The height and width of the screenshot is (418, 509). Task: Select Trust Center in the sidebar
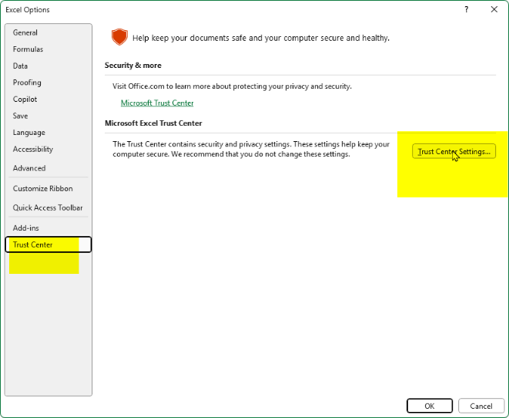click(x=33, y=244)
